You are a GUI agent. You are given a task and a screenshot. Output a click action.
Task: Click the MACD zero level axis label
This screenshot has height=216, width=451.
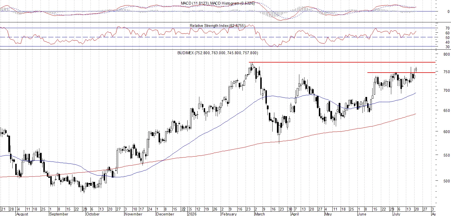(x=448, y=12)
